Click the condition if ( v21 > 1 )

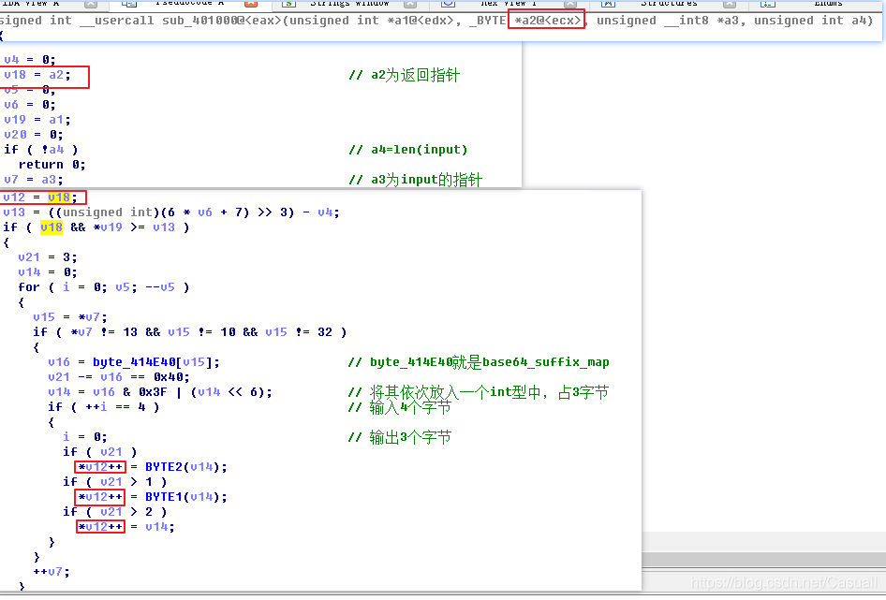(114, 482)
